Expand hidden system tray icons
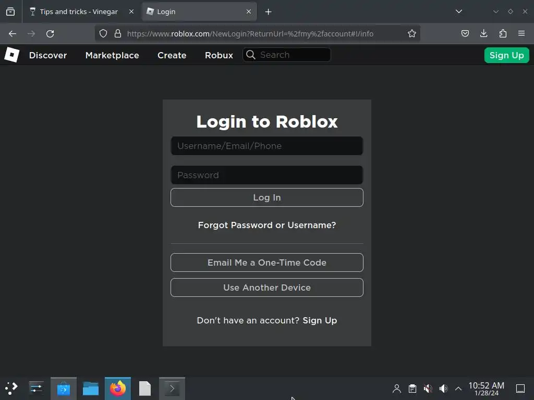534x400 pixels. point(458,389)
